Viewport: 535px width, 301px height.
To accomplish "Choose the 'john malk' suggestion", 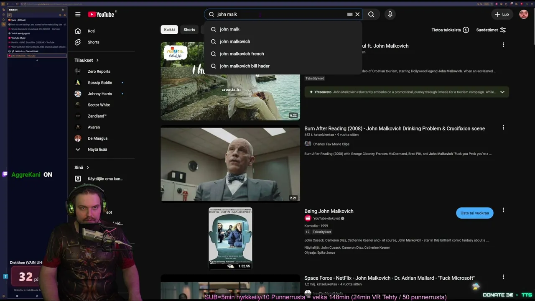I will click(x=283, y=29).
